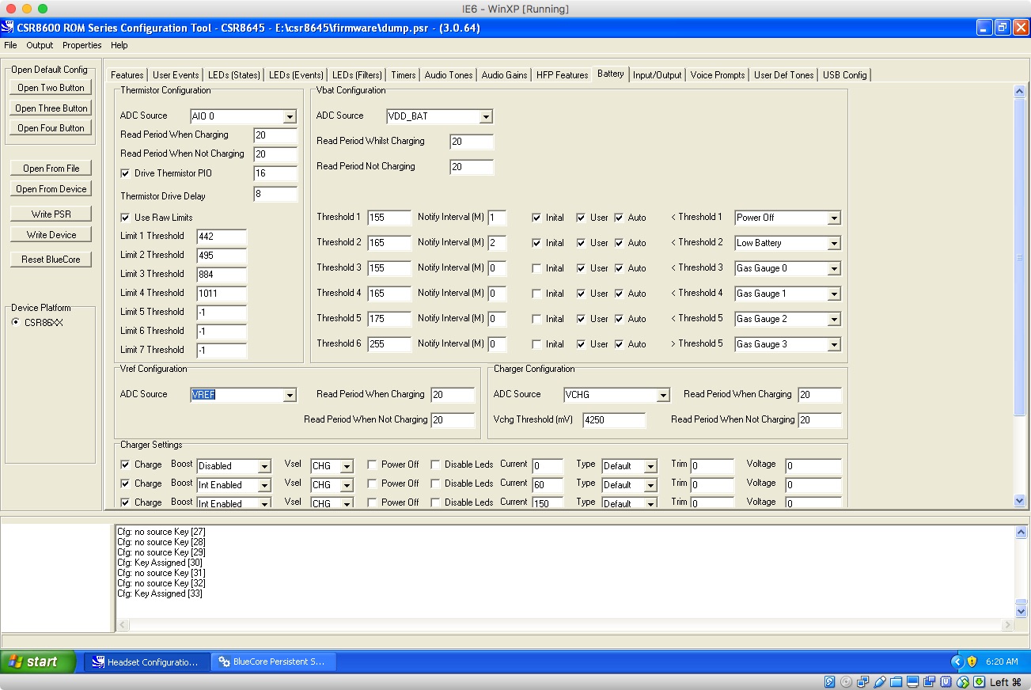Click the VirtualBox hard disk activity icon

pos(830,681)
